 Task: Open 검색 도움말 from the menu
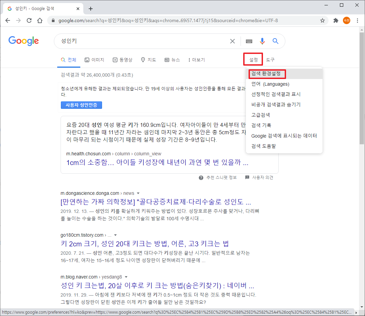point(284,146)
